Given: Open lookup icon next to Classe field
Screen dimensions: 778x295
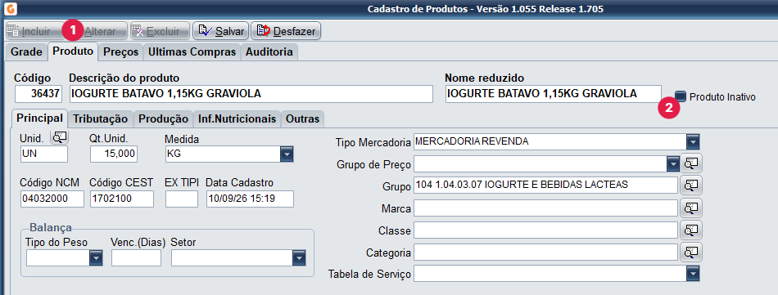Looking at the screenshot, I should click(x=691, y=230).
